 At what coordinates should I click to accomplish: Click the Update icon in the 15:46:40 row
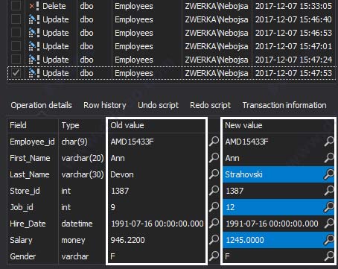click(x=34, y=19)
